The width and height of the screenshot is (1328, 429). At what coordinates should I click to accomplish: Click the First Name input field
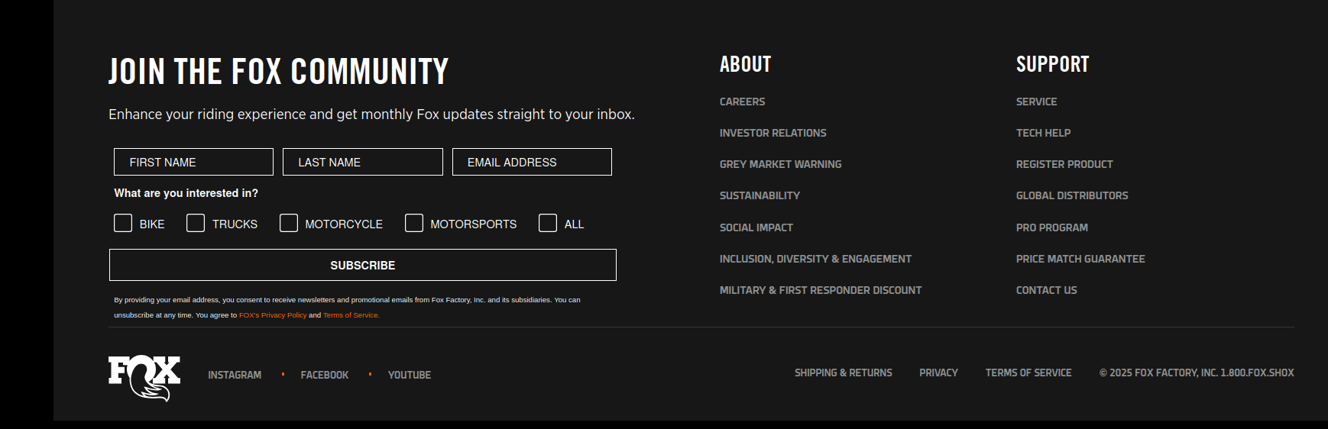tap(193, 162)
